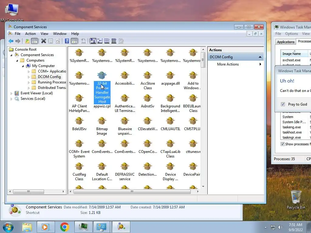This screenshot has height=233, width=311.
Task: Click the blue Help question mark icon
Action: point(67,41)
